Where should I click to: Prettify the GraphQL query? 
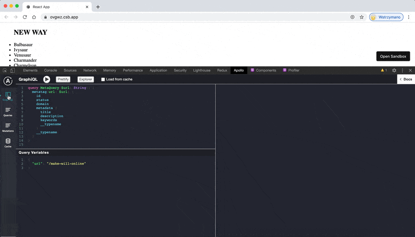(x=63, y=79)
